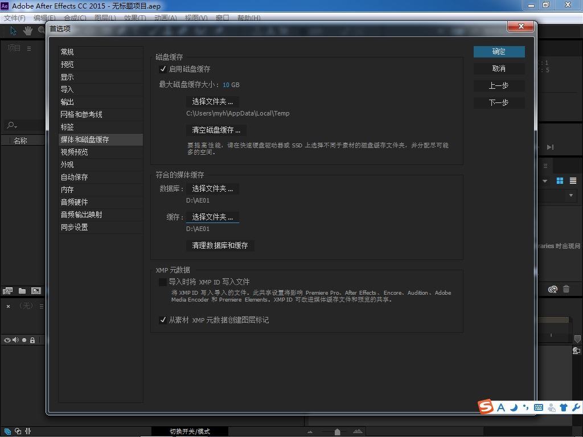Toggle the In/Out/Duration pane braces icon
Viewport: 583px width, 437px height.
28,431
